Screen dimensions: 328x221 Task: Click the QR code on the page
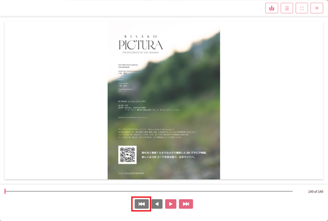click(127, 155)
